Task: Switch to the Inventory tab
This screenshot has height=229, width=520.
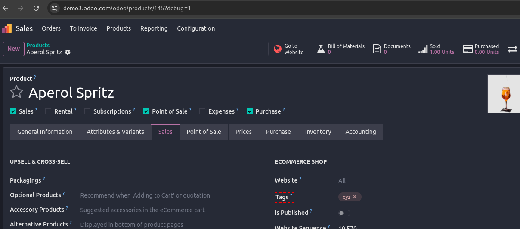Action: [318, 132]
